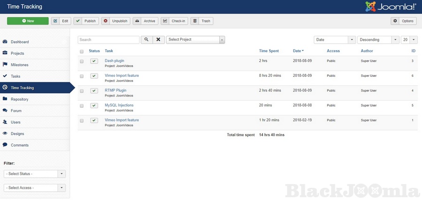Sort by the Time Spent column header
The image size is (422, 200).
click(269, 51)
